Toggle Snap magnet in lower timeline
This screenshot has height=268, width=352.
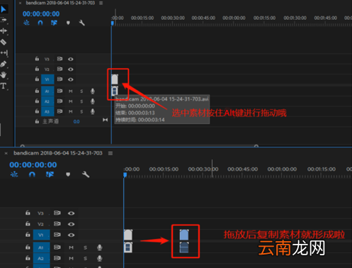[x=32, y=174]
